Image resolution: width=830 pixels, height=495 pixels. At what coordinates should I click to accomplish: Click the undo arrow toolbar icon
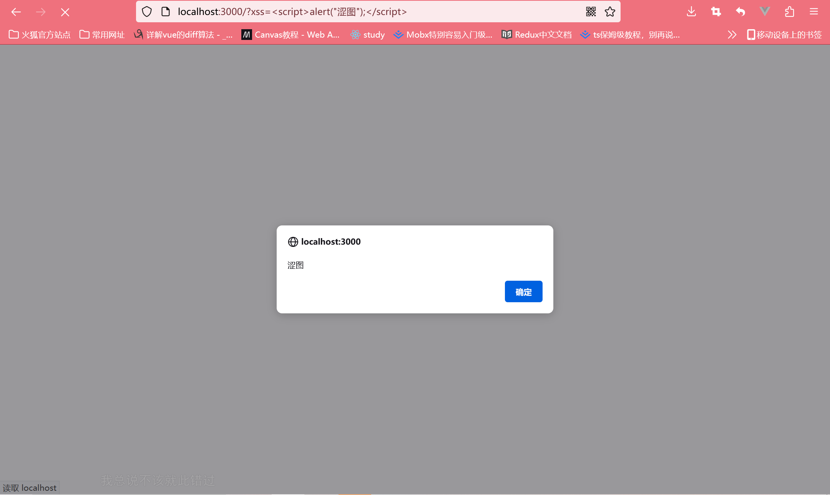coord(740,12)
